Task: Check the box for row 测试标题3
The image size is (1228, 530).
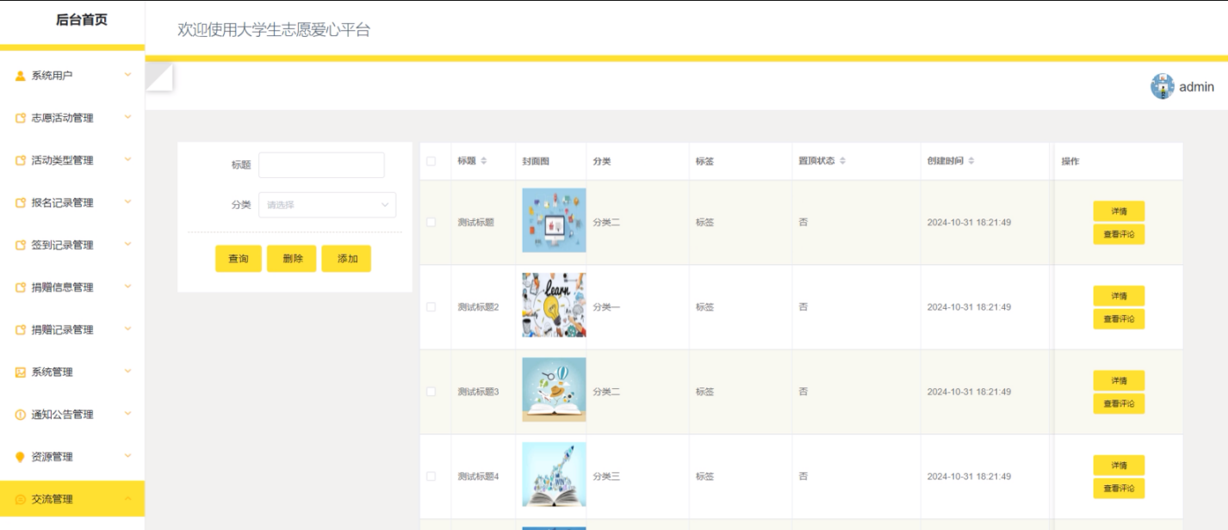Action: 431,391
